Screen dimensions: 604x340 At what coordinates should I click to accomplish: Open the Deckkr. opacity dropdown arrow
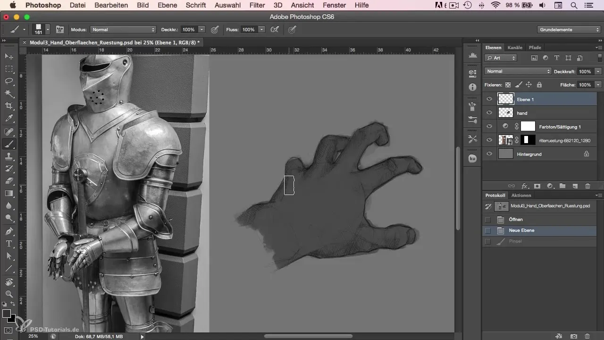click(202, 29)
